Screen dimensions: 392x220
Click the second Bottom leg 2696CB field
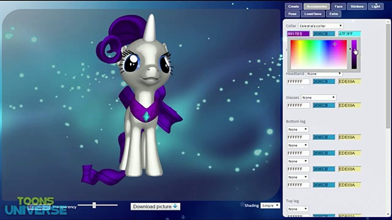324,153
